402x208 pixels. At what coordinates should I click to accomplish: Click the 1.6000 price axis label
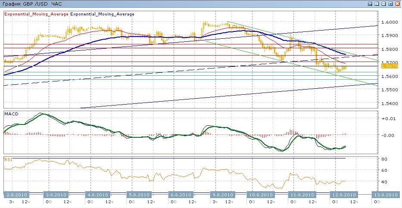(x=390, y=22)
